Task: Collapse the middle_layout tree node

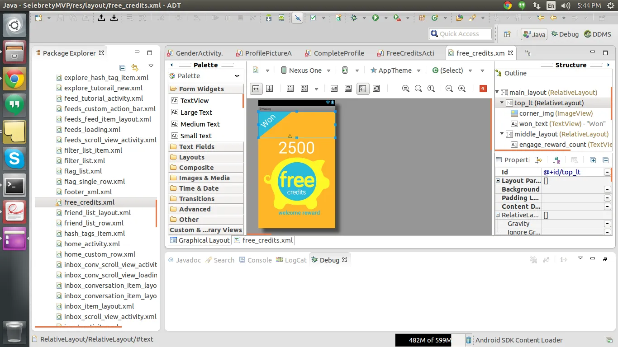Action: [x=502, y=134]
